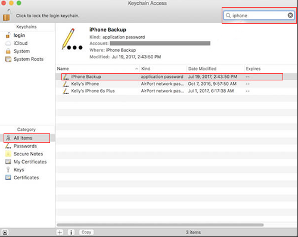Screen dimensions: 298x237
Task: Click the System Roots certificate folder icon
Action: click(x=8, y=59)
